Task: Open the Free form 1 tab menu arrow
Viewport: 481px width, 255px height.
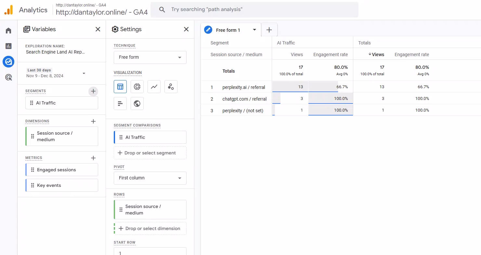Action: point(254,30)
